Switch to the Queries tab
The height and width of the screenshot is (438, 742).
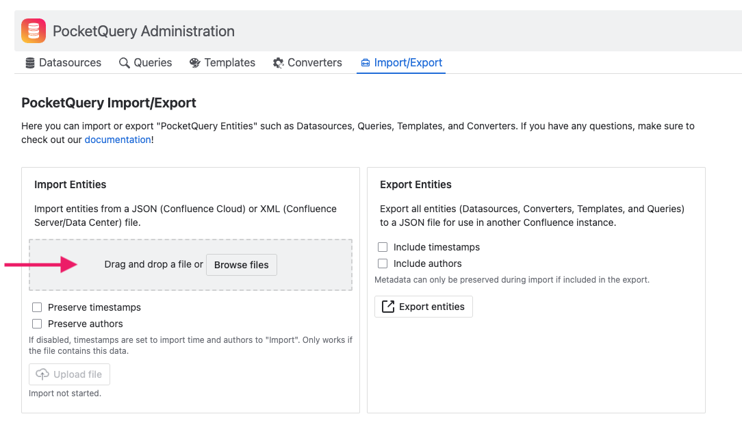(145, 63)
